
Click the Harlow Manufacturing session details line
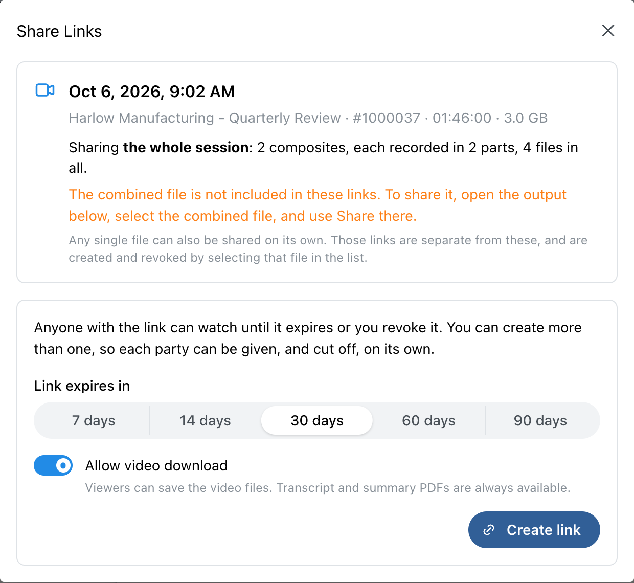308,118
